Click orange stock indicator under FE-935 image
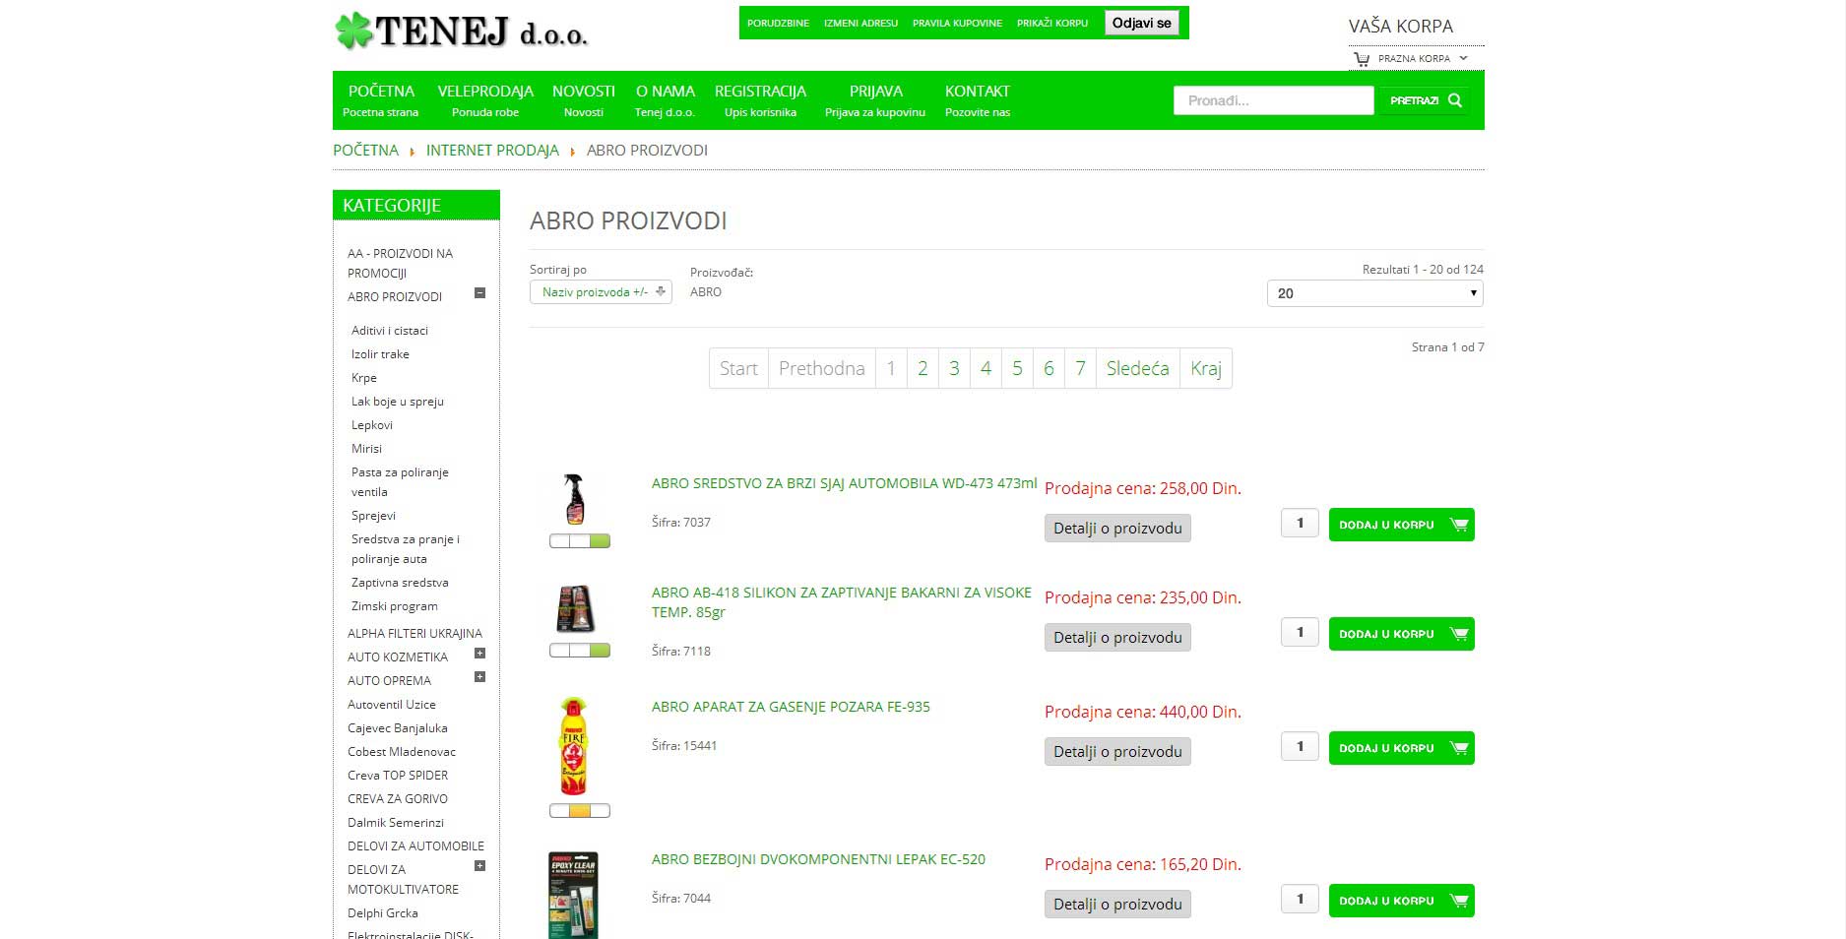This screenshot has height=939, width=1846. pos(580,811)
